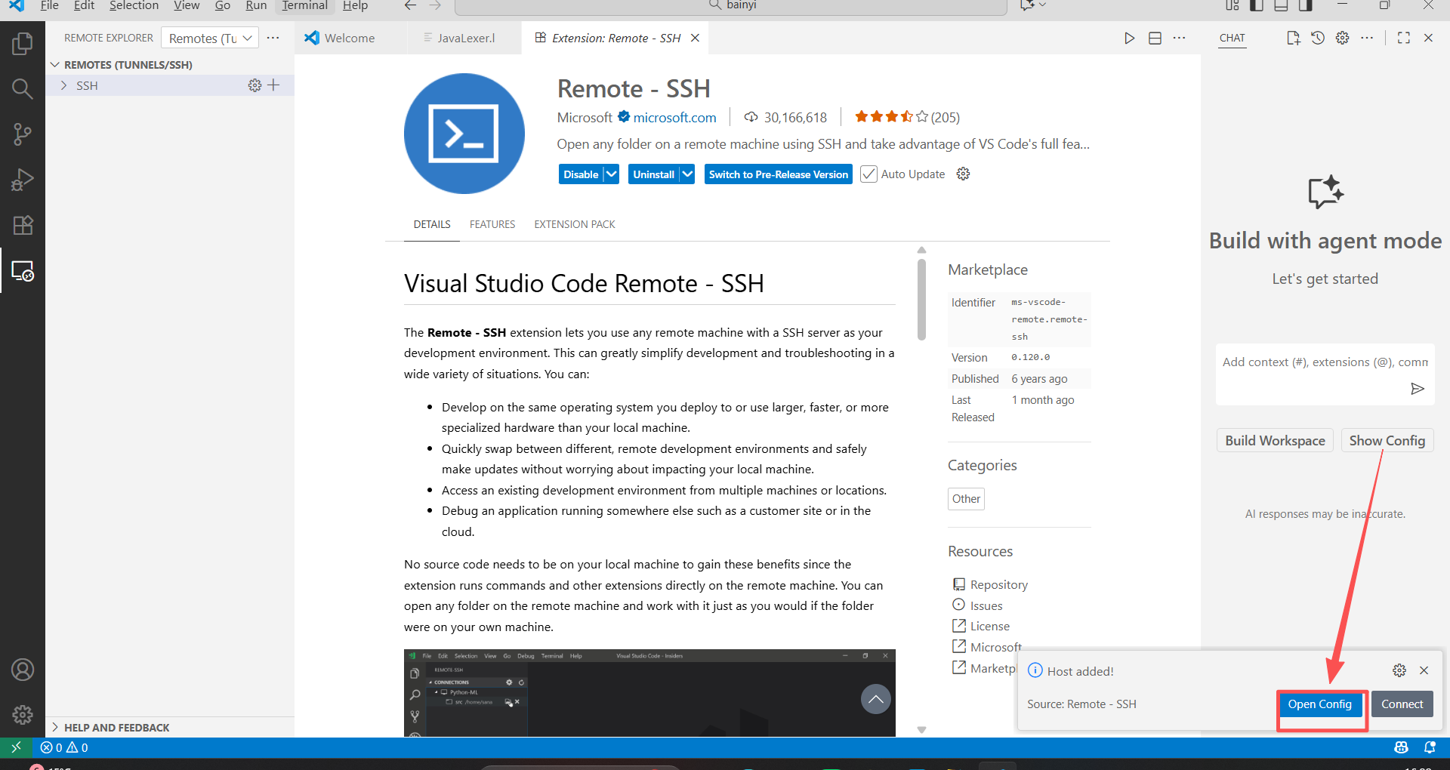Click remote window indicator in status bar
Image resolution: width=1450 pixels, height=770 pixels.
click(x=16, y=747)
